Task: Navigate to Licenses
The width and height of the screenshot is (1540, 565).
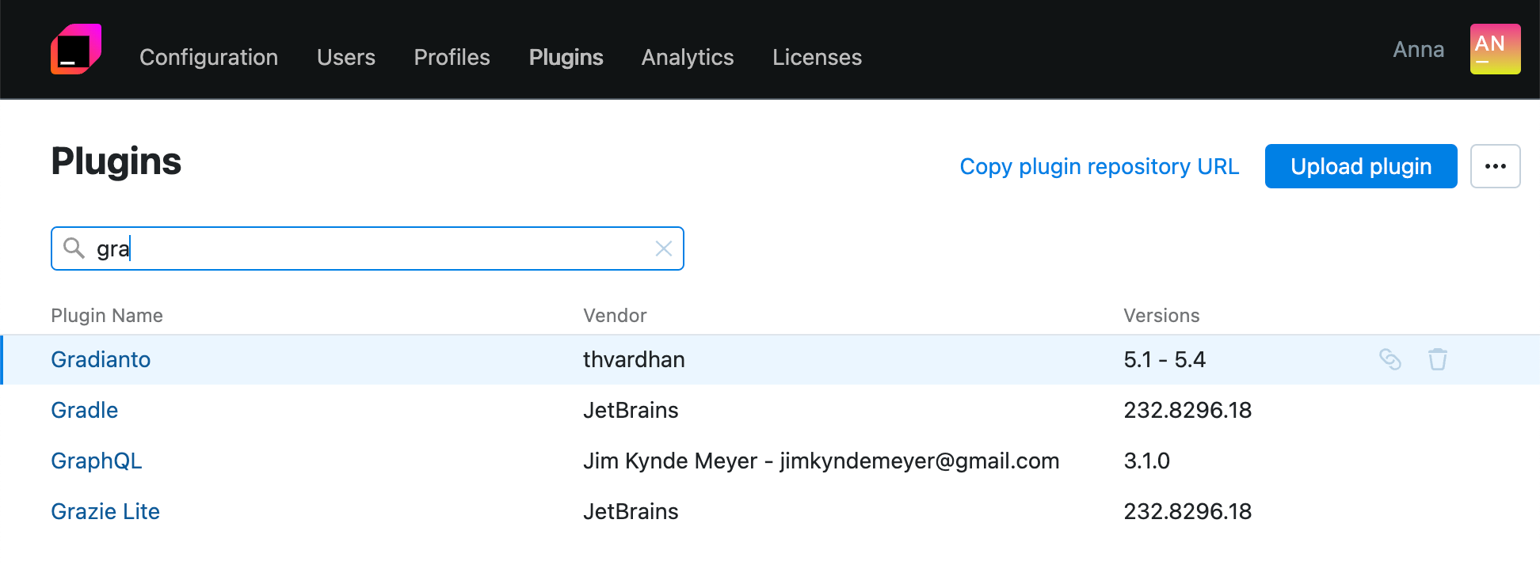Action: [x=817, y=57]
